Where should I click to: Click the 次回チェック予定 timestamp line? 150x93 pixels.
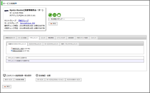click(24, 28)
